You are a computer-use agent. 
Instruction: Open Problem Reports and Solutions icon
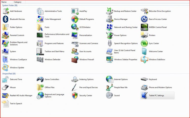pyautogui.click(x=6, y=43)
